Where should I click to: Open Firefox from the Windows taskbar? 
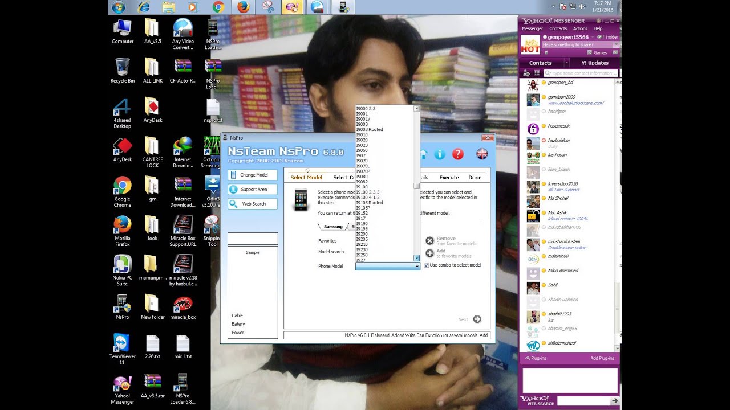tap(244, 7)
